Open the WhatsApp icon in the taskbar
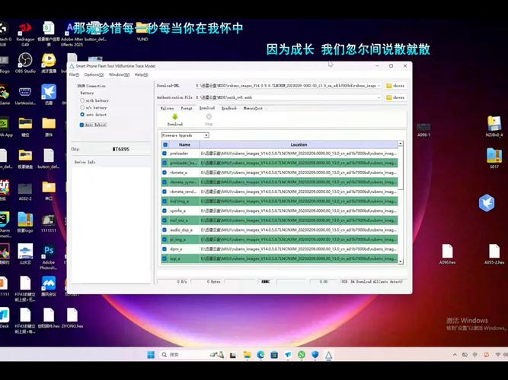Image resolution: width=508 pixels, height=380 pixels. pos(302,355)
